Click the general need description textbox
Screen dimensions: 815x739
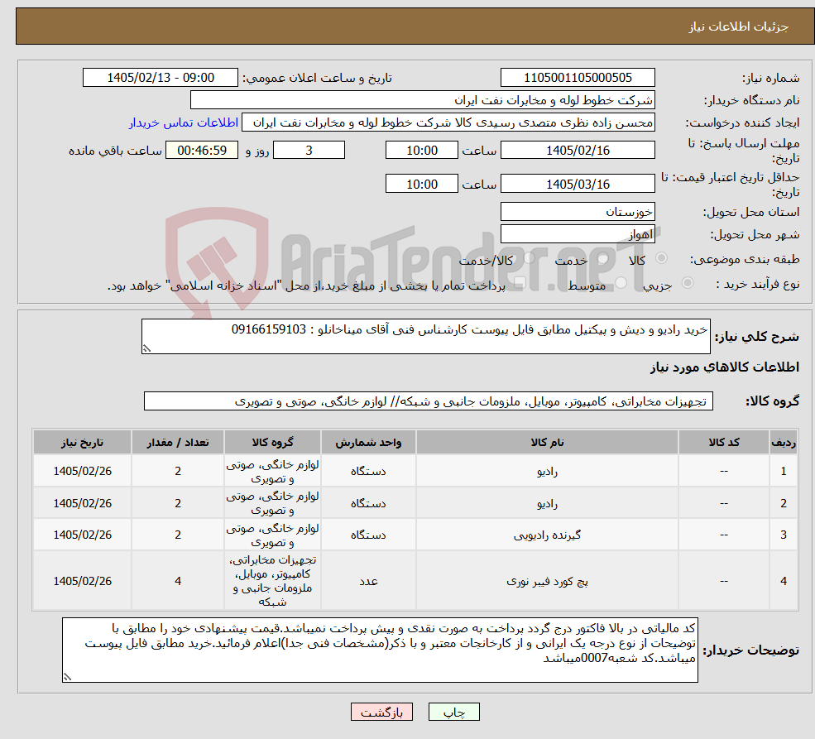coord(425,336)
